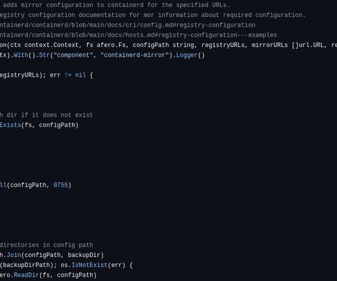Click the != operator before nil
The image size is (337, 281).
tap(68, 75)
